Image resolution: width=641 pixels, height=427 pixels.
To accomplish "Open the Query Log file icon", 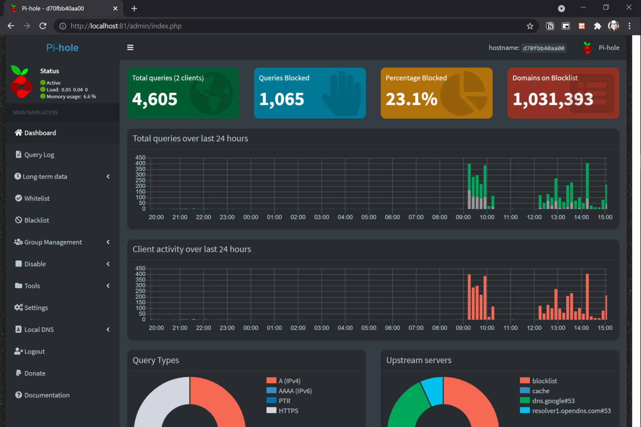I will point(18,154).
